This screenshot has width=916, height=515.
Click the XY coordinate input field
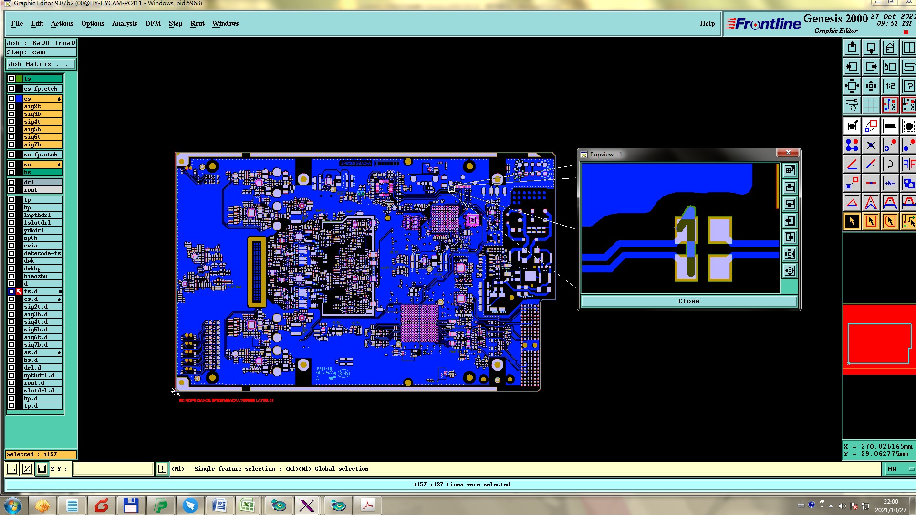point(114,469)
